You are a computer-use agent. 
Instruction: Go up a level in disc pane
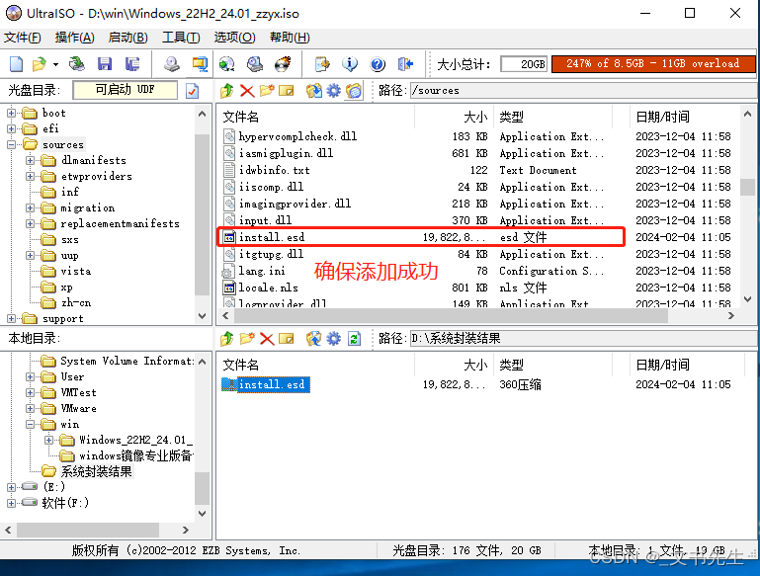227,91
